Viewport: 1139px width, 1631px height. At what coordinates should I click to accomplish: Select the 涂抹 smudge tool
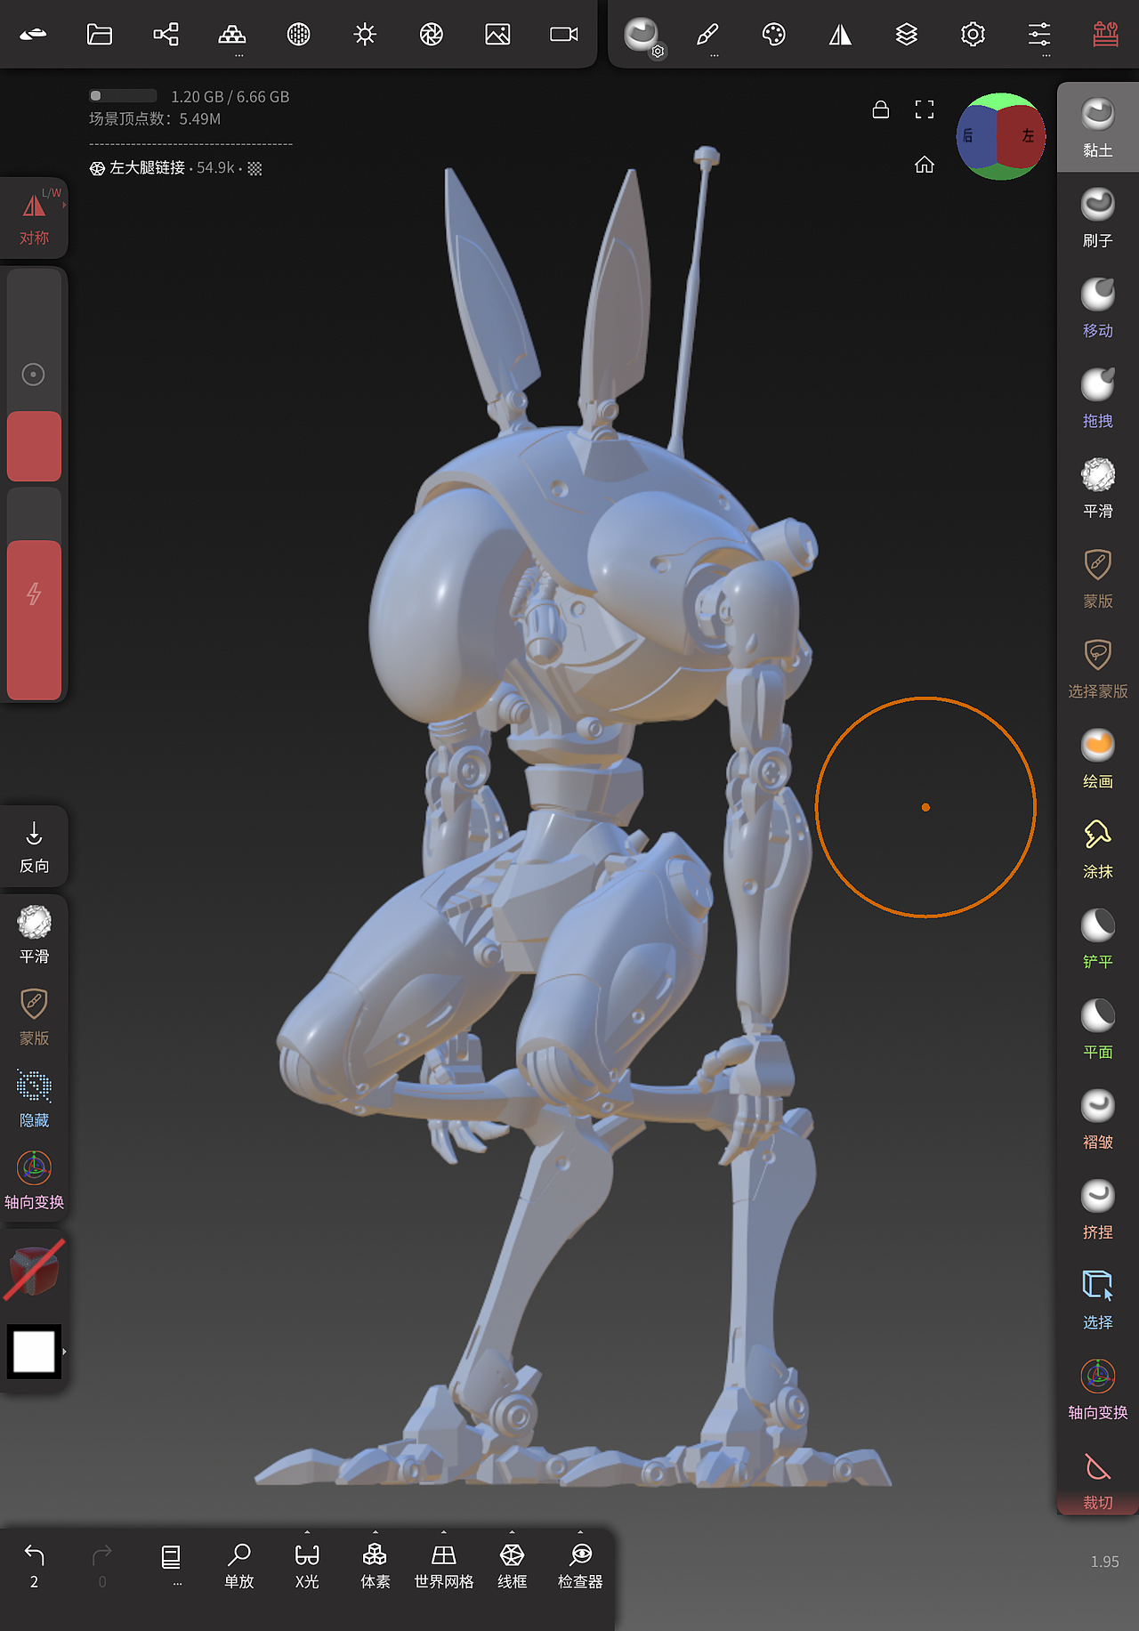coord(1097,849)
